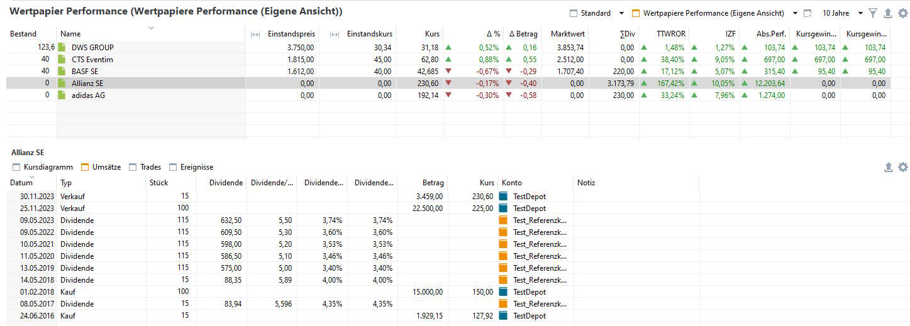Screen dimensions: 910x326
Task: Open the 10 Jahre period dropdown arrow
Action: [x=860, y=13]
